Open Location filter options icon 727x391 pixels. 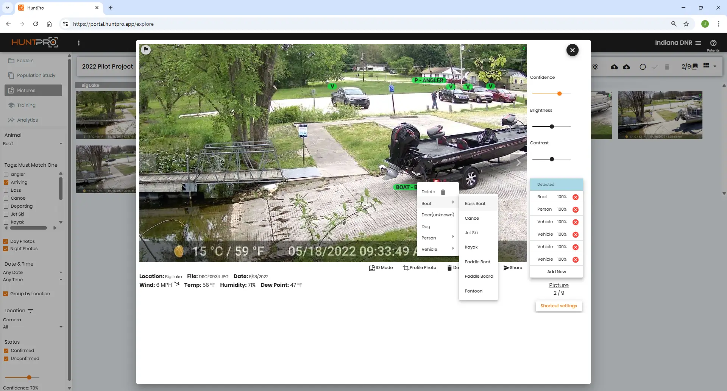coord(30,311)
